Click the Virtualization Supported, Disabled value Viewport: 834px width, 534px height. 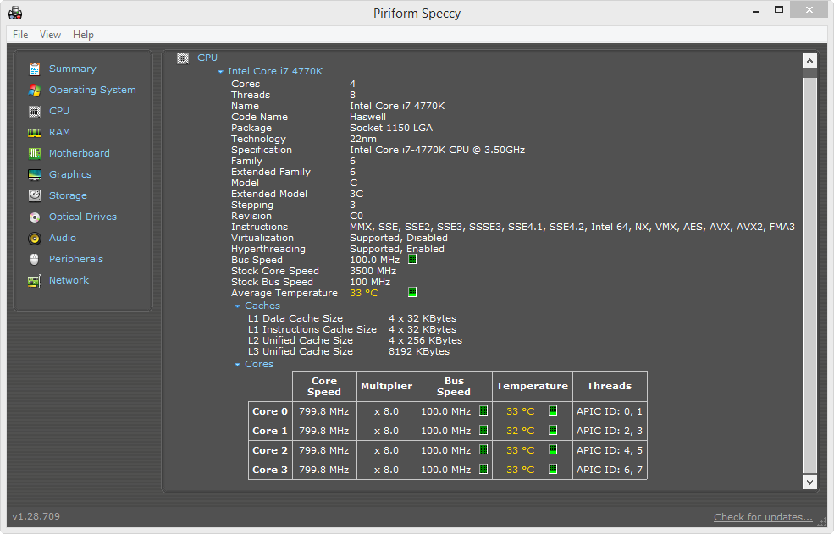(399, 238)
